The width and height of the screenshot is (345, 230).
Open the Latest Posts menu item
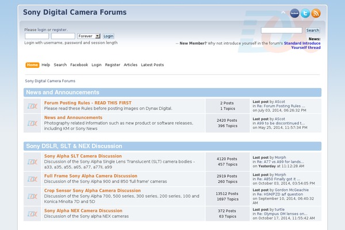(x=152, y=65)
